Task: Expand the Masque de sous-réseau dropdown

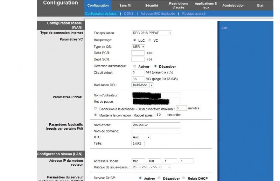Action: click(151, 167)
